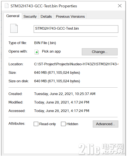Image resolution: width=127 pixels, height=157 pixels.
Task: Enable the Hidden attribute checkbox
Action: click(63, 124)
